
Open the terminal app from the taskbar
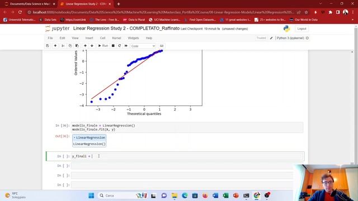coord(246,195)
